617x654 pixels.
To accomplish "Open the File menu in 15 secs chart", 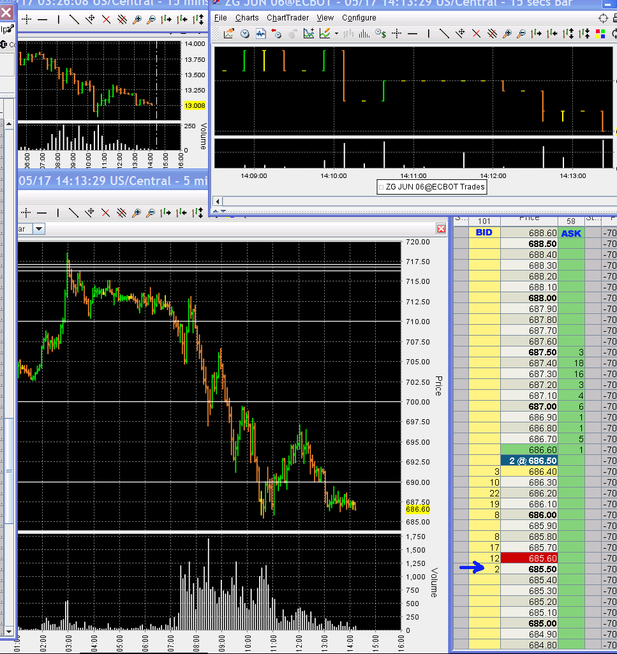I will coord(220,18).
